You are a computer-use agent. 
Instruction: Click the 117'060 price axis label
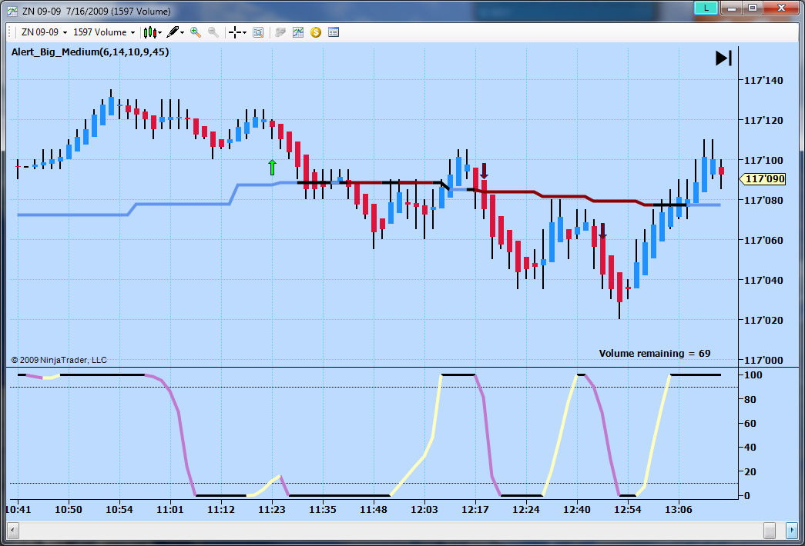pos(763,241)
